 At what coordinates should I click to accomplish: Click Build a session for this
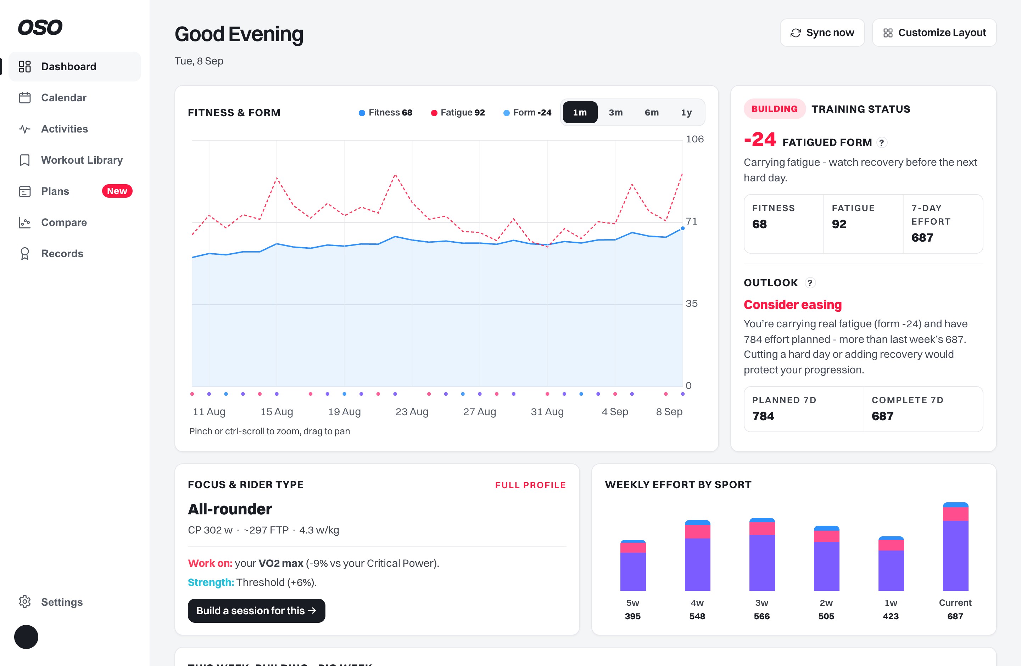click(x=256, y=610)
